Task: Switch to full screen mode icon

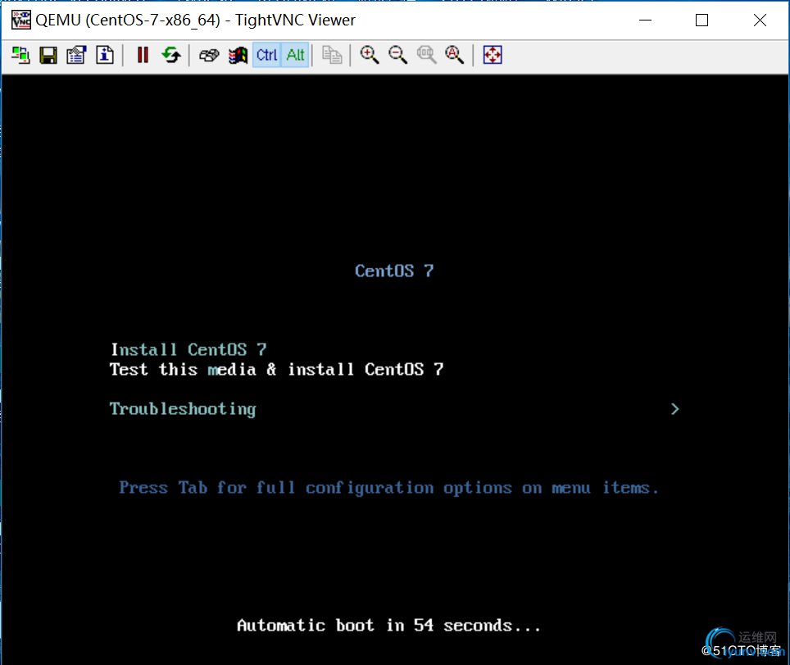Action: [493, 55]
